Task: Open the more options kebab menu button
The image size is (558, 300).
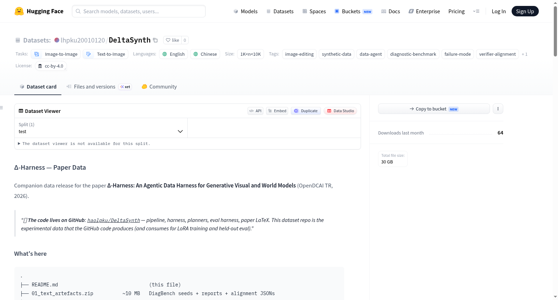Action: click(x=498, y=109)
